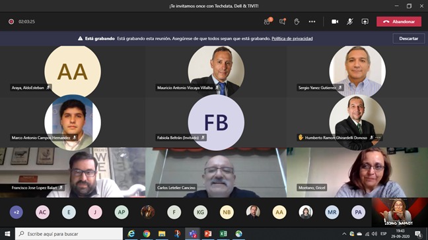The height and width of the screenshot is (240, 428).
Task: Leave the meeting with Abandonar
Action: pos(399,22)
